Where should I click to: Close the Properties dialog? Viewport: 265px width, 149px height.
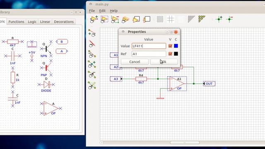point(176,32)
